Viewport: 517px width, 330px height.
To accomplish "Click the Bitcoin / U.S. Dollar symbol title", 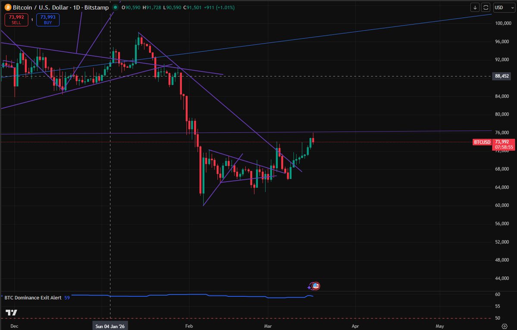I will [61, 7].
